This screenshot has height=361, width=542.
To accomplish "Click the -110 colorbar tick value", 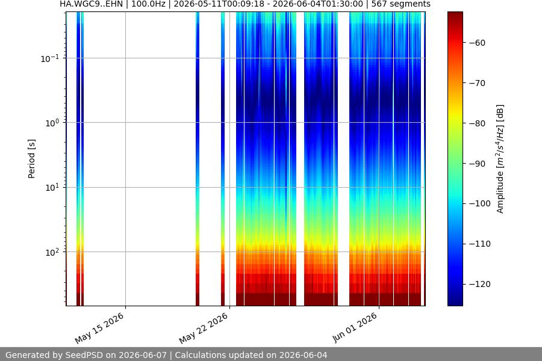I will (x=479, y=244).
